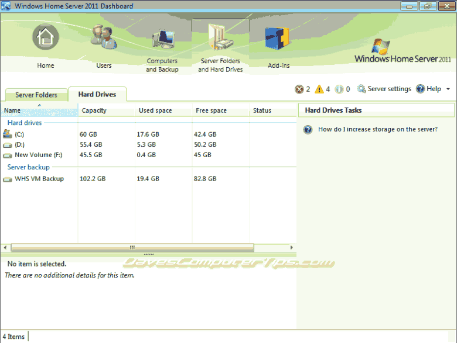The width and height of the screenshot is (457, 343).
Task: Select the WHS VM Backup row
Action: tap(149, 179)
